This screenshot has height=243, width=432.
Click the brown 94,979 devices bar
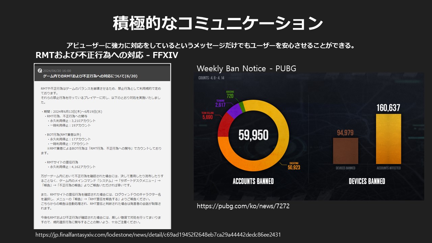(x=345, y=151)
